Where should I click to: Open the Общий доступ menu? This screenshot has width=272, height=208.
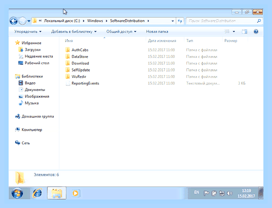pos(121,32)
